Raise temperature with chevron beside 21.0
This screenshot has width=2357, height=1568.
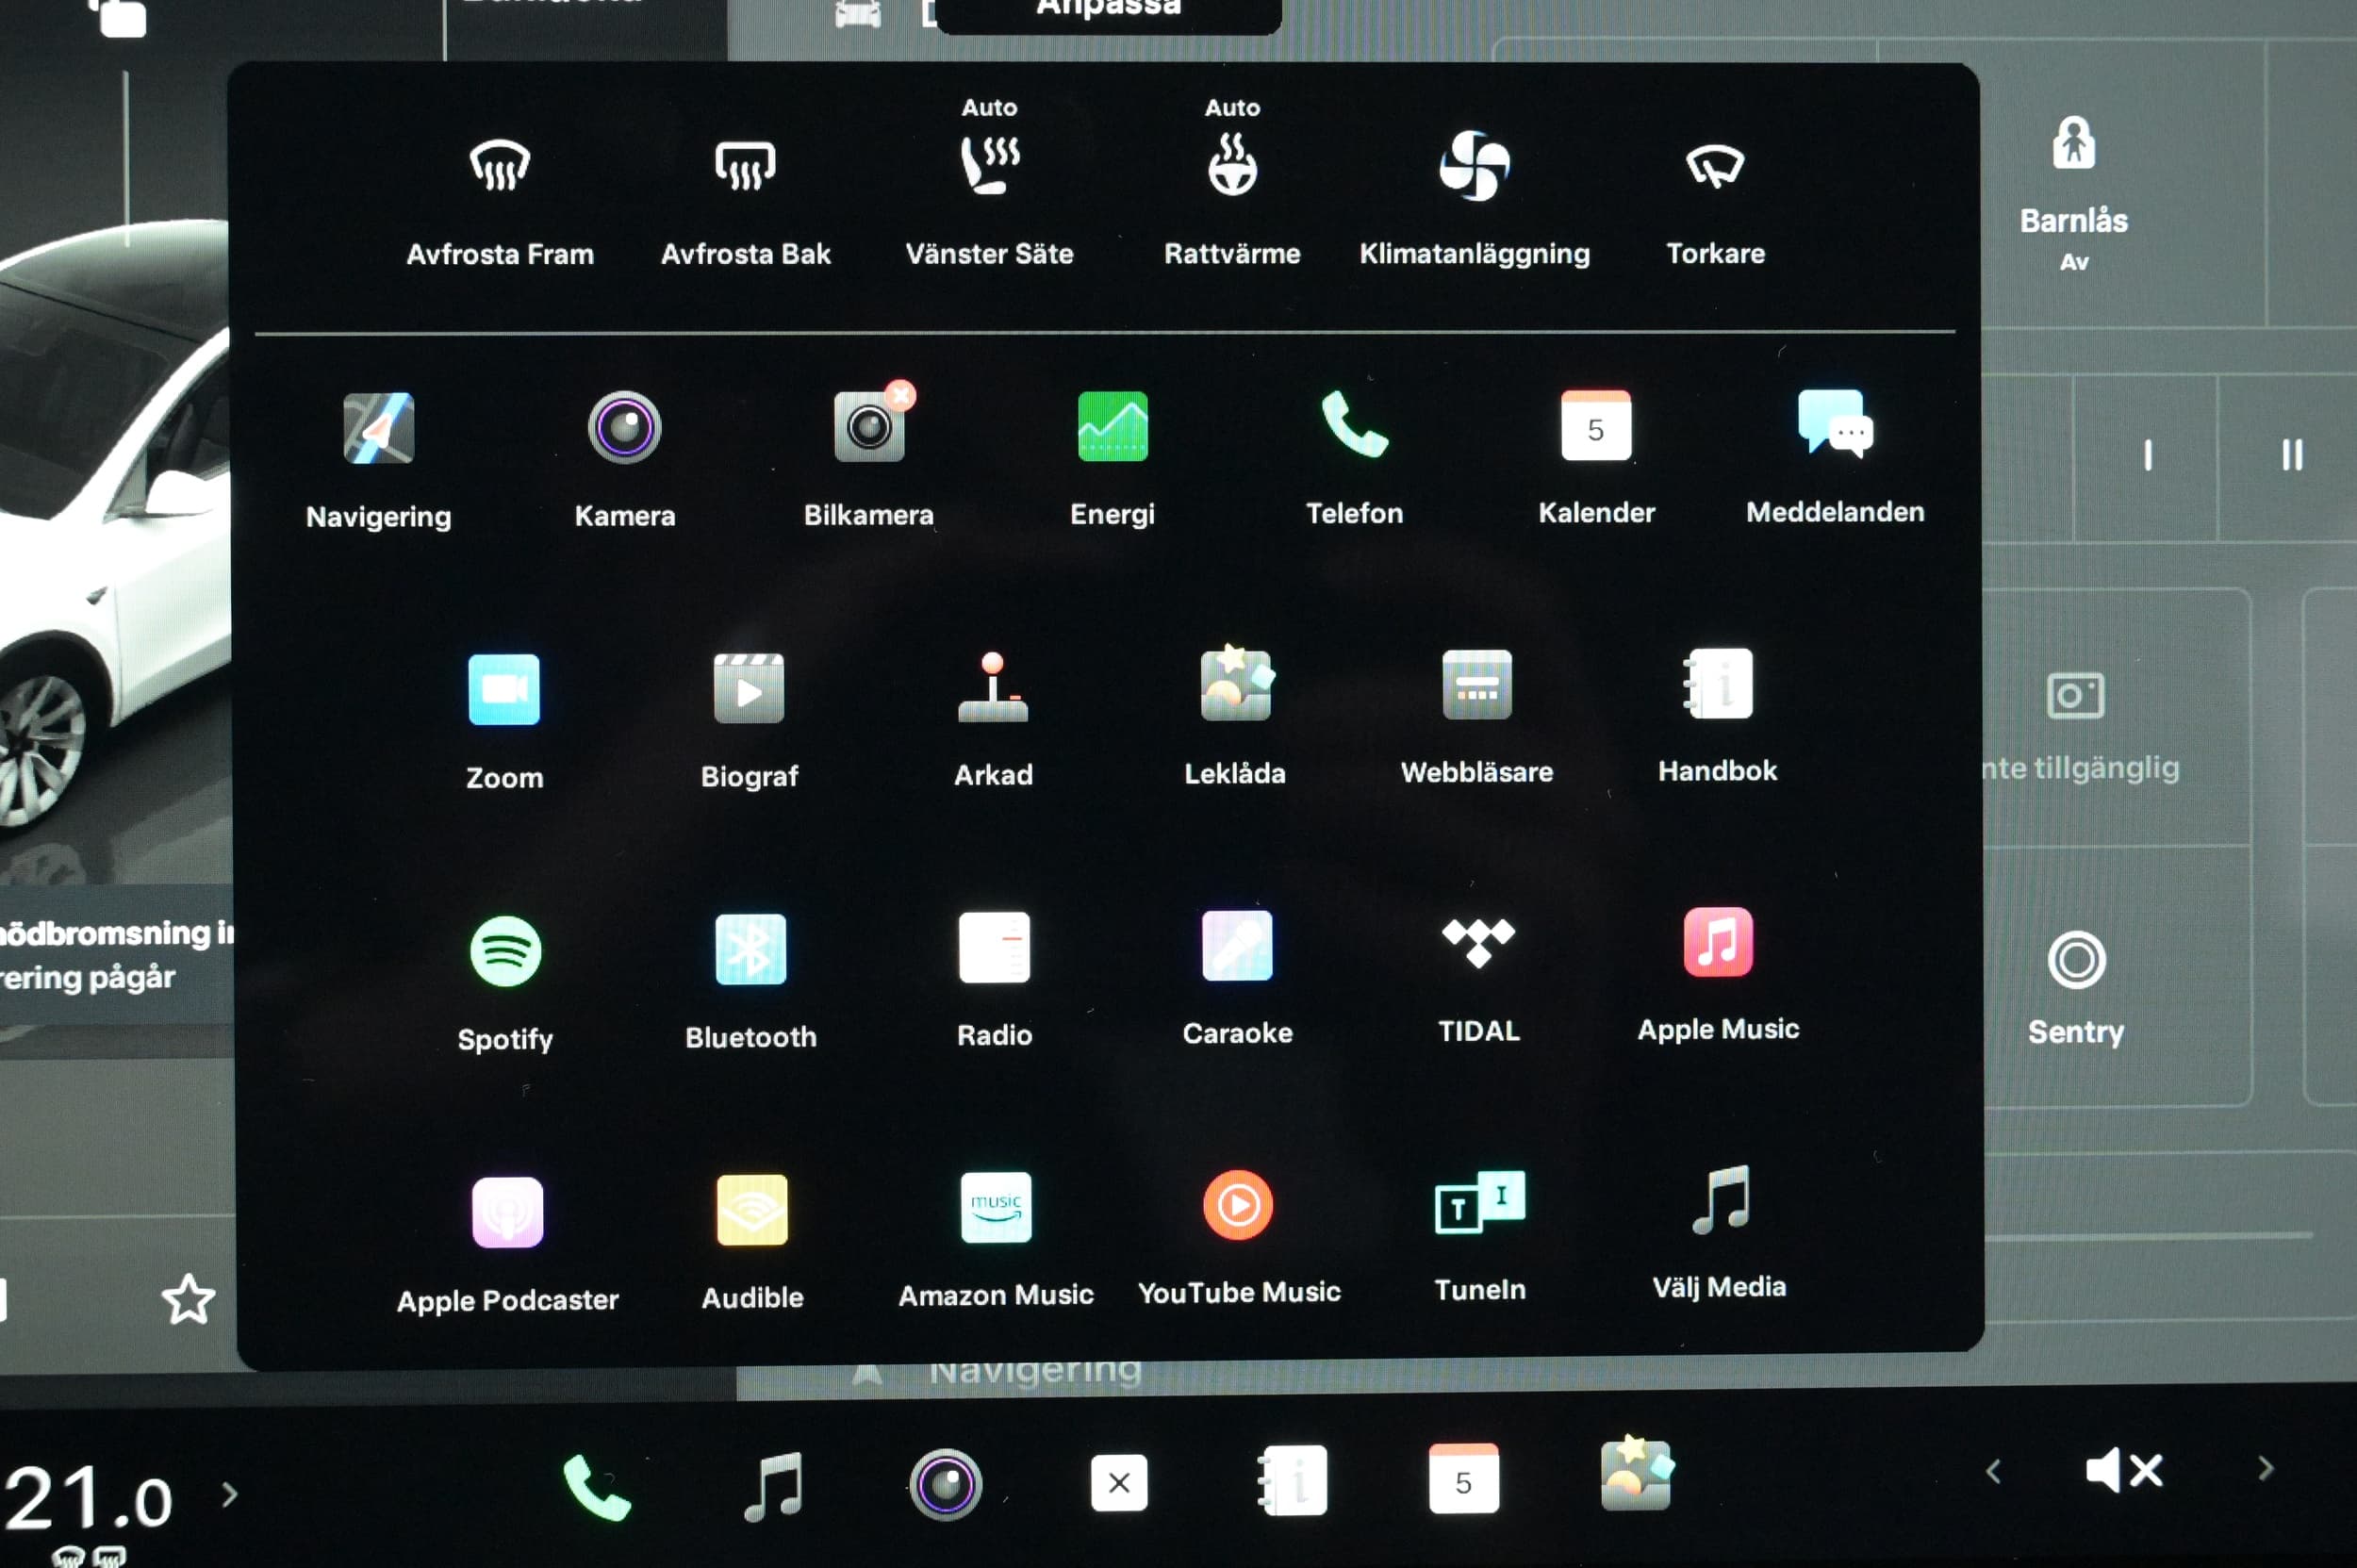pyautogui.click(x=230, y=1494)
